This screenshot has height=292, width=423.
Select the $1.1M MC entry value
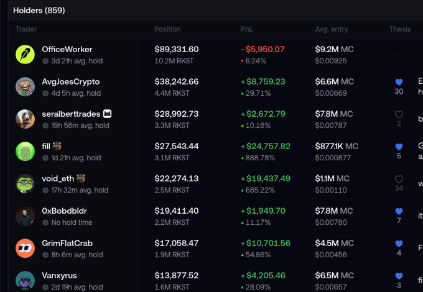click(x=332, y=178)
